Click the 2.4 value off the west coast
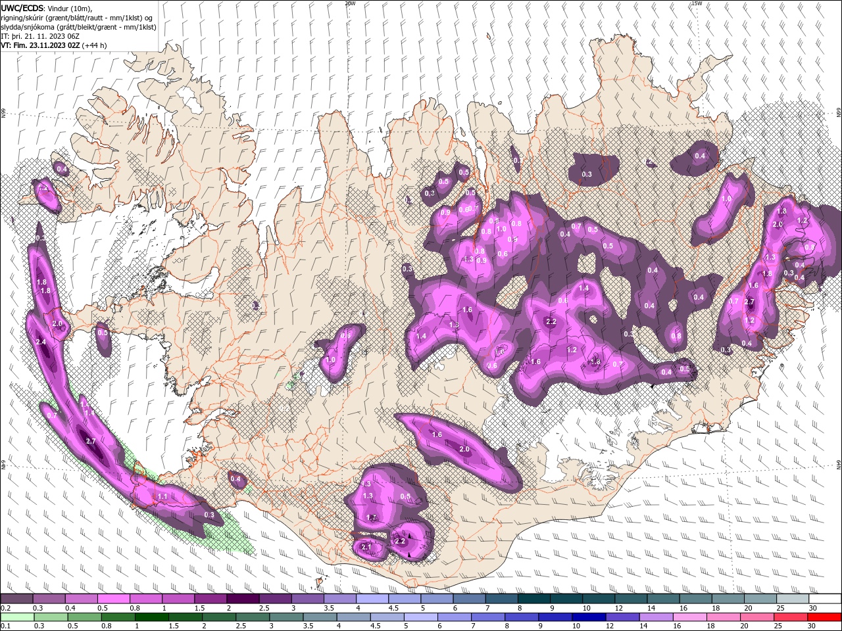 (x=41, y=342)
